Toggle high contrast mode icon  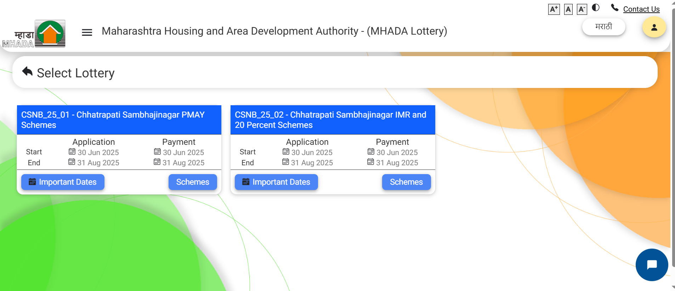tap(596, 7)
